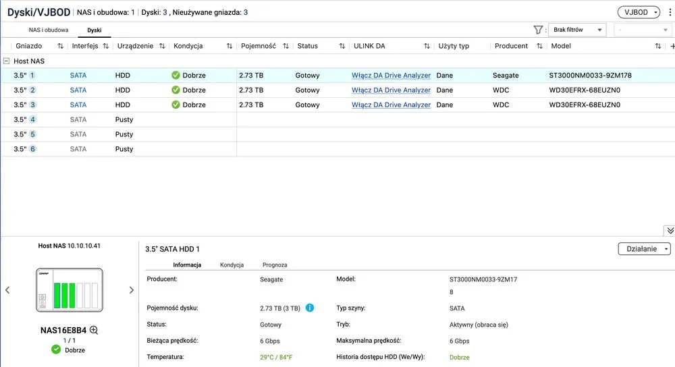The width and height of the screenshot is (675, 367).
Task: Sort by the Producent column arrows
Action: coord(539,46)
